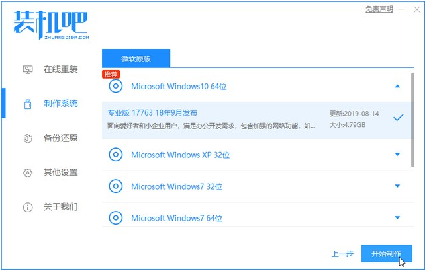This screenshot has width=427, height=271.
Task: Click the 装机吧 logo
Action: tap(51, 25)
